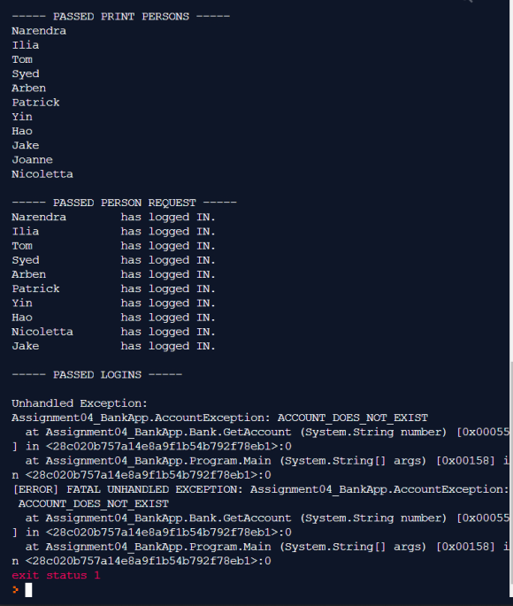Click the red "exit status 1" text
This screenshot has height=606, width=513.
pos(56,575)
